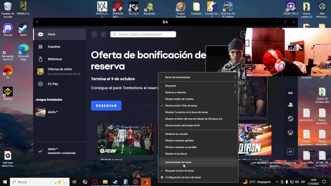Navigate back with the EA back arrow

pos(94,34)
